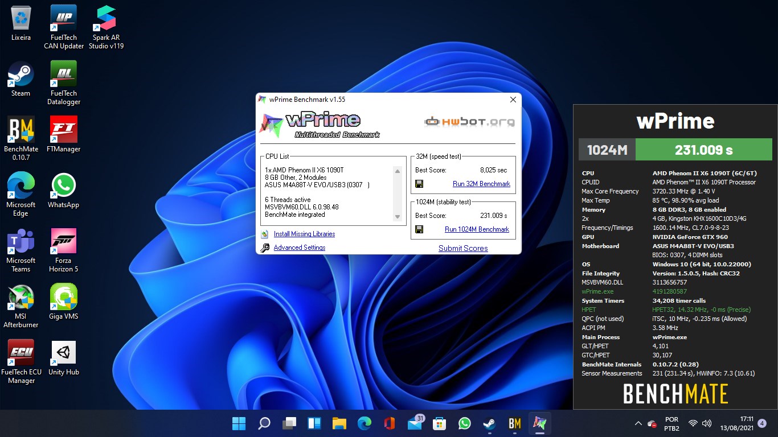Click the save icon beside Run 1024M Benchmark
Screen dimensions: 778x437
pyautogui.click(x=419, y=229)
